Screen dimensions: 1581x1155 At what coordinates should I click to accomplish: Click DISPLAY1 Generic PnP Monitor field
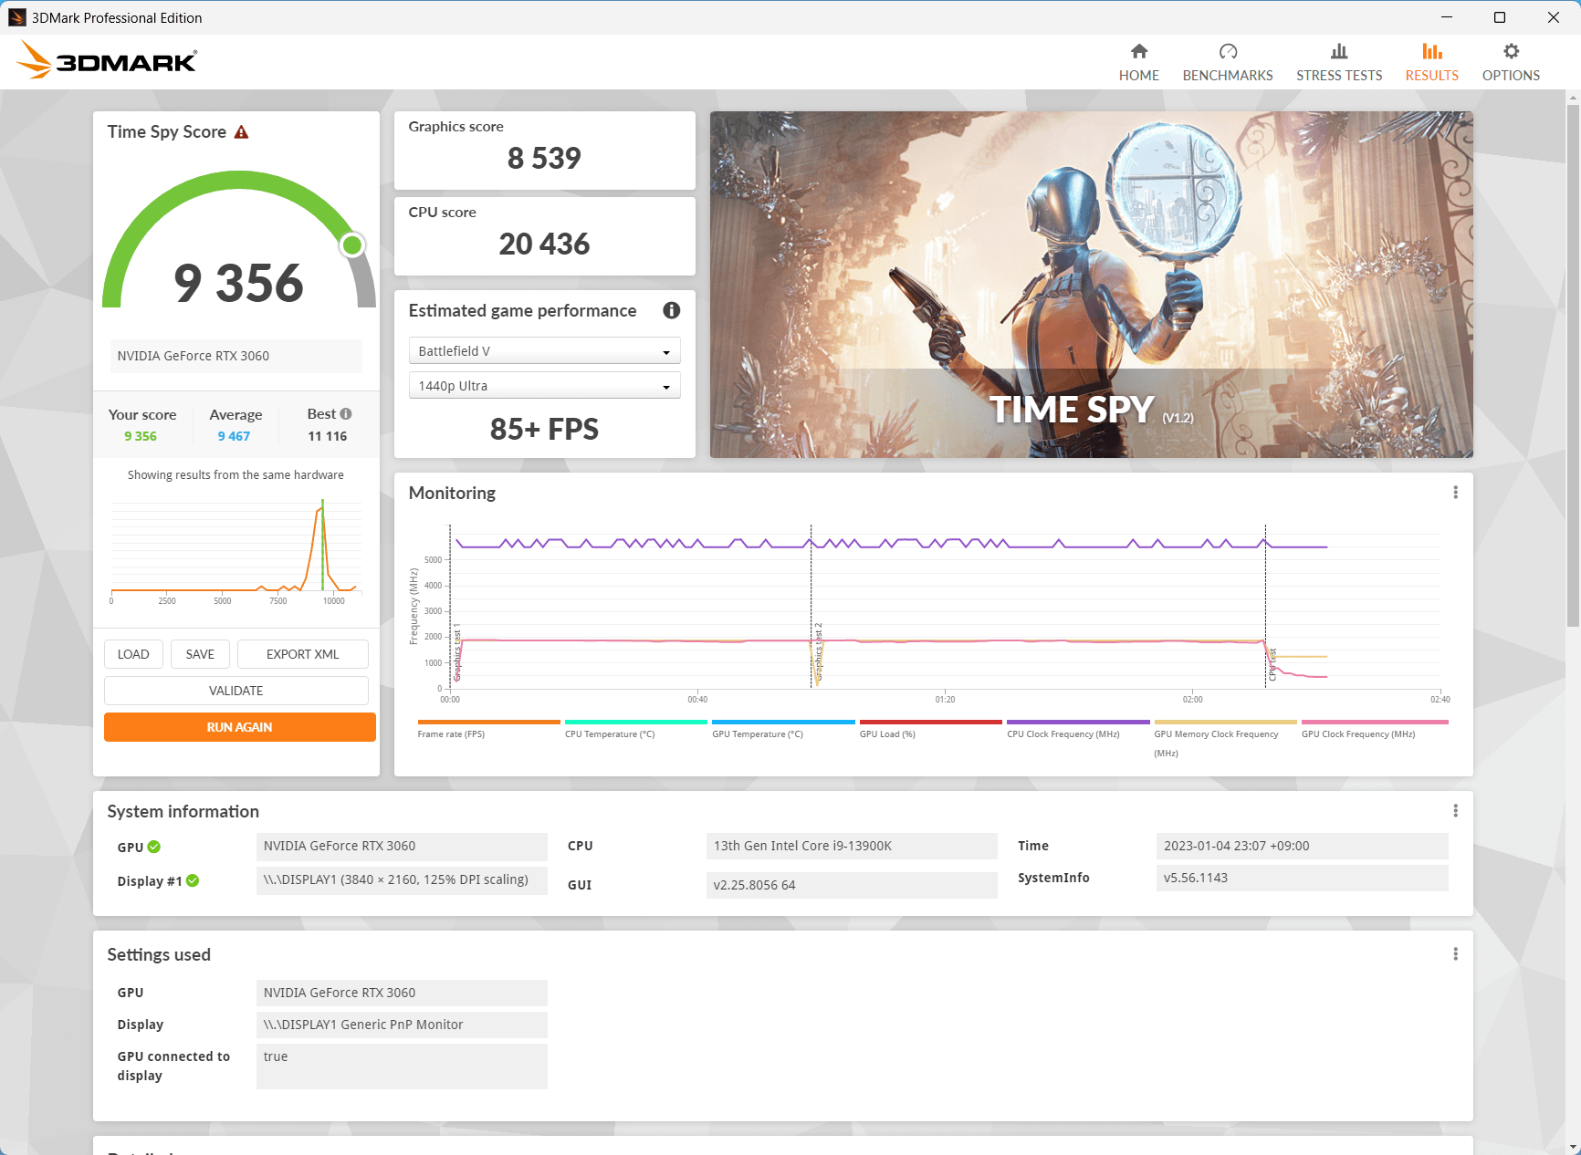(x=402, y=1025)
